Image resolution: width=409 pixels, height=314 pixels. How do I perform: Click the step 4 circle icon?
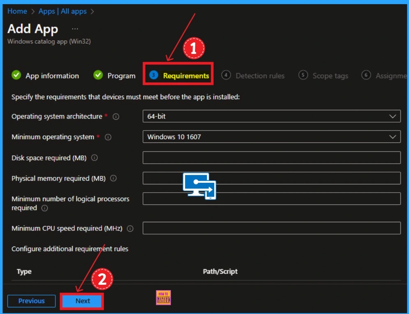[x=226, y=75]
